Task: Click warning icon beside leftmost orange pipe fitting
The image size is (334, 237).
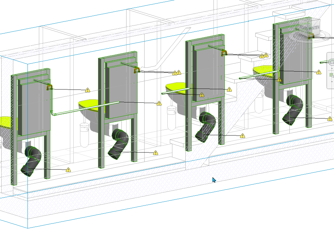Action: [x=88, y=90]
